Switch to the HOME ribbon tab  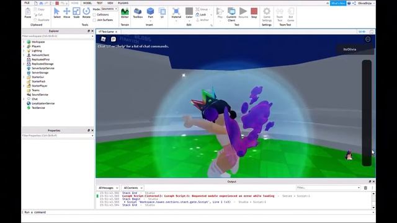click(x=74, y=3)
